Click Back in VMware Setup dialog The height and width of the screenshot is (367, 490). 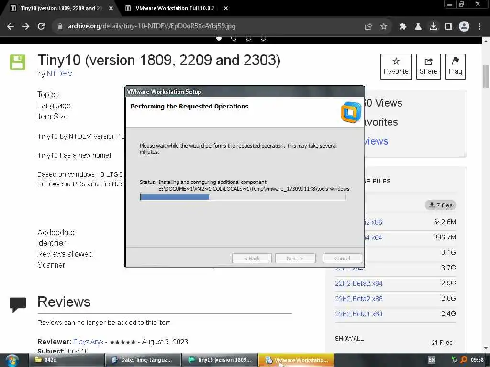252,259
